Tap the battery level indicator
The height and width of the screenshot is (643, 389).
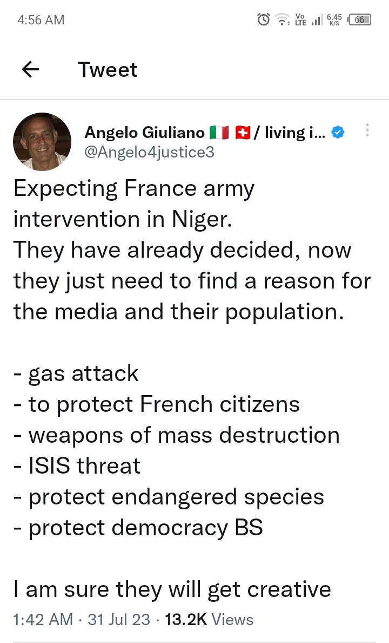359,19
